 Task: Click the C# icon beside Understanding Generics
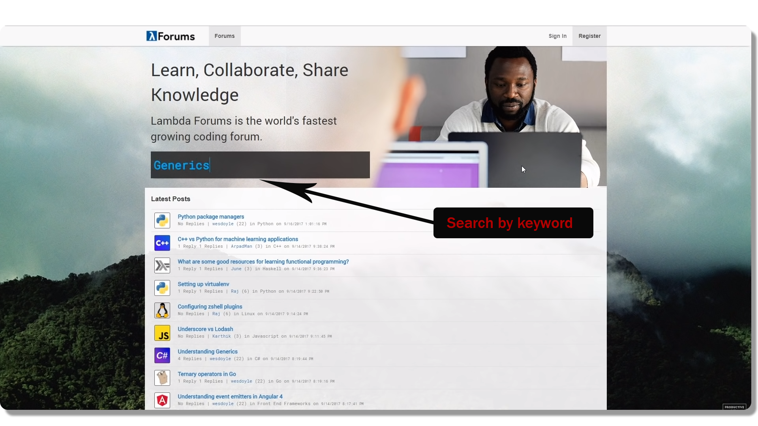tap(162, 355)
